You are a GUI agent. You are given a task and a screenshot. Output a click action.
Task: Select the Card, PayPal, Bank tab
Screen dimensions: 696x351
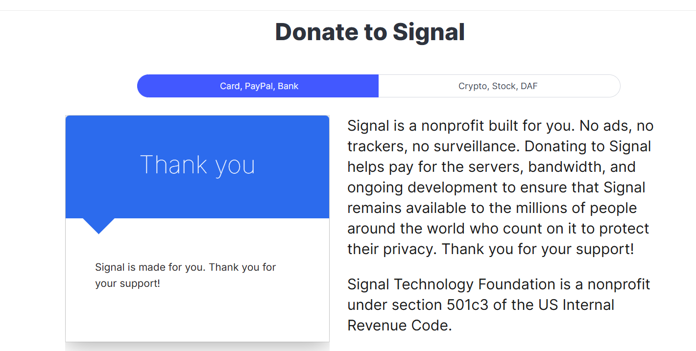click(258, 86)
